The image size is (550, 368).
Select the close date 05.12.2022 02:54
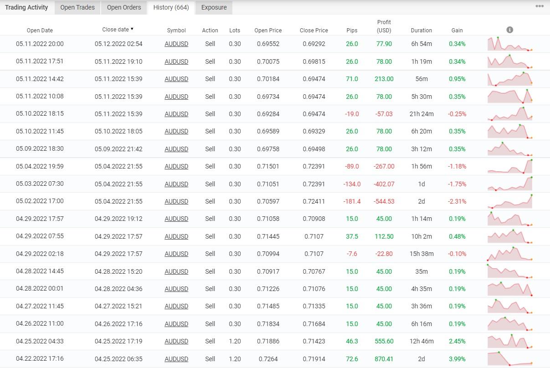(x=118, y=44)
